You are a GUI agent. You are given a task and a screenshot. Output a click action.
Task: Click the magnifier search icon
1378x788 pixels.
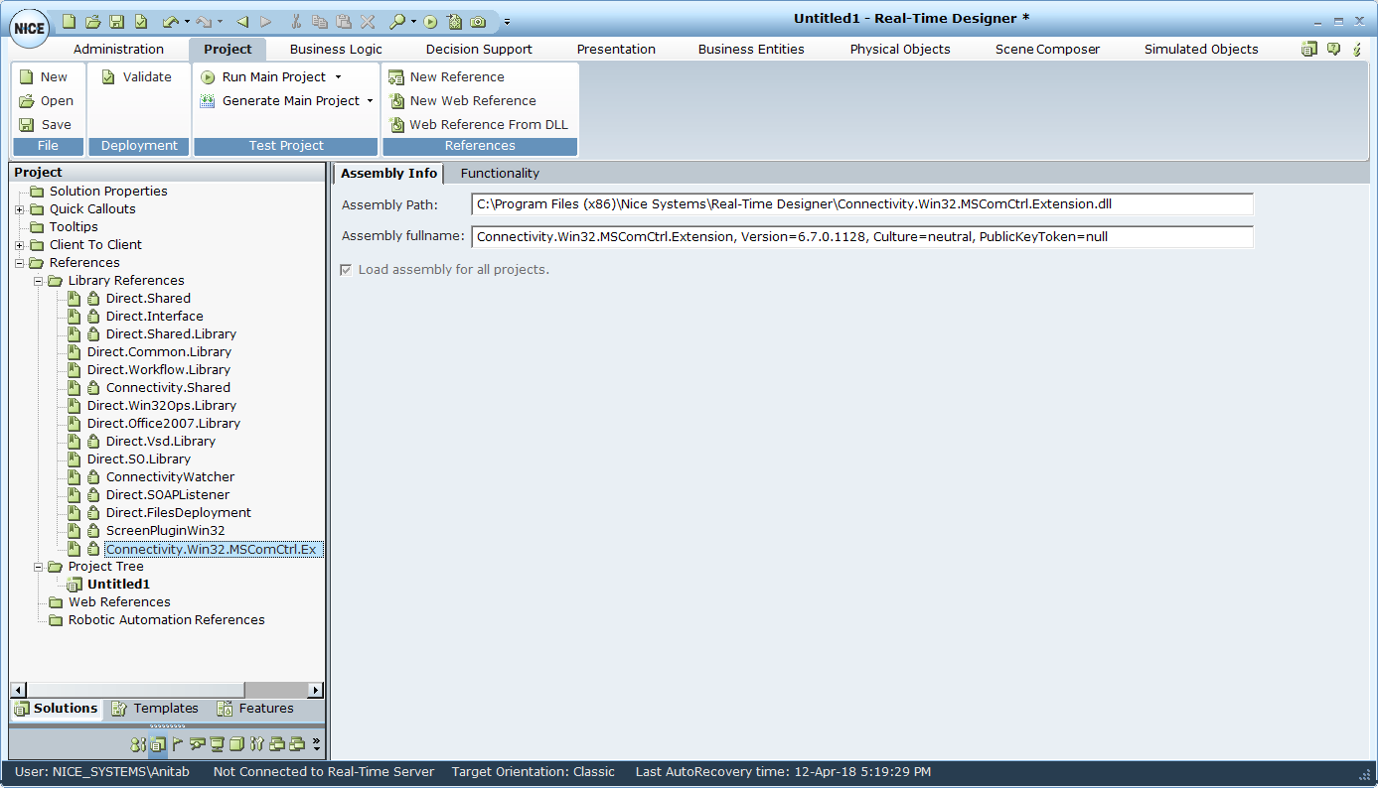pos(397,21)
